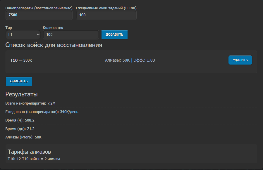263x170 pixels.
Task: Select the T10 — 300K list entry
Action: 21,60
